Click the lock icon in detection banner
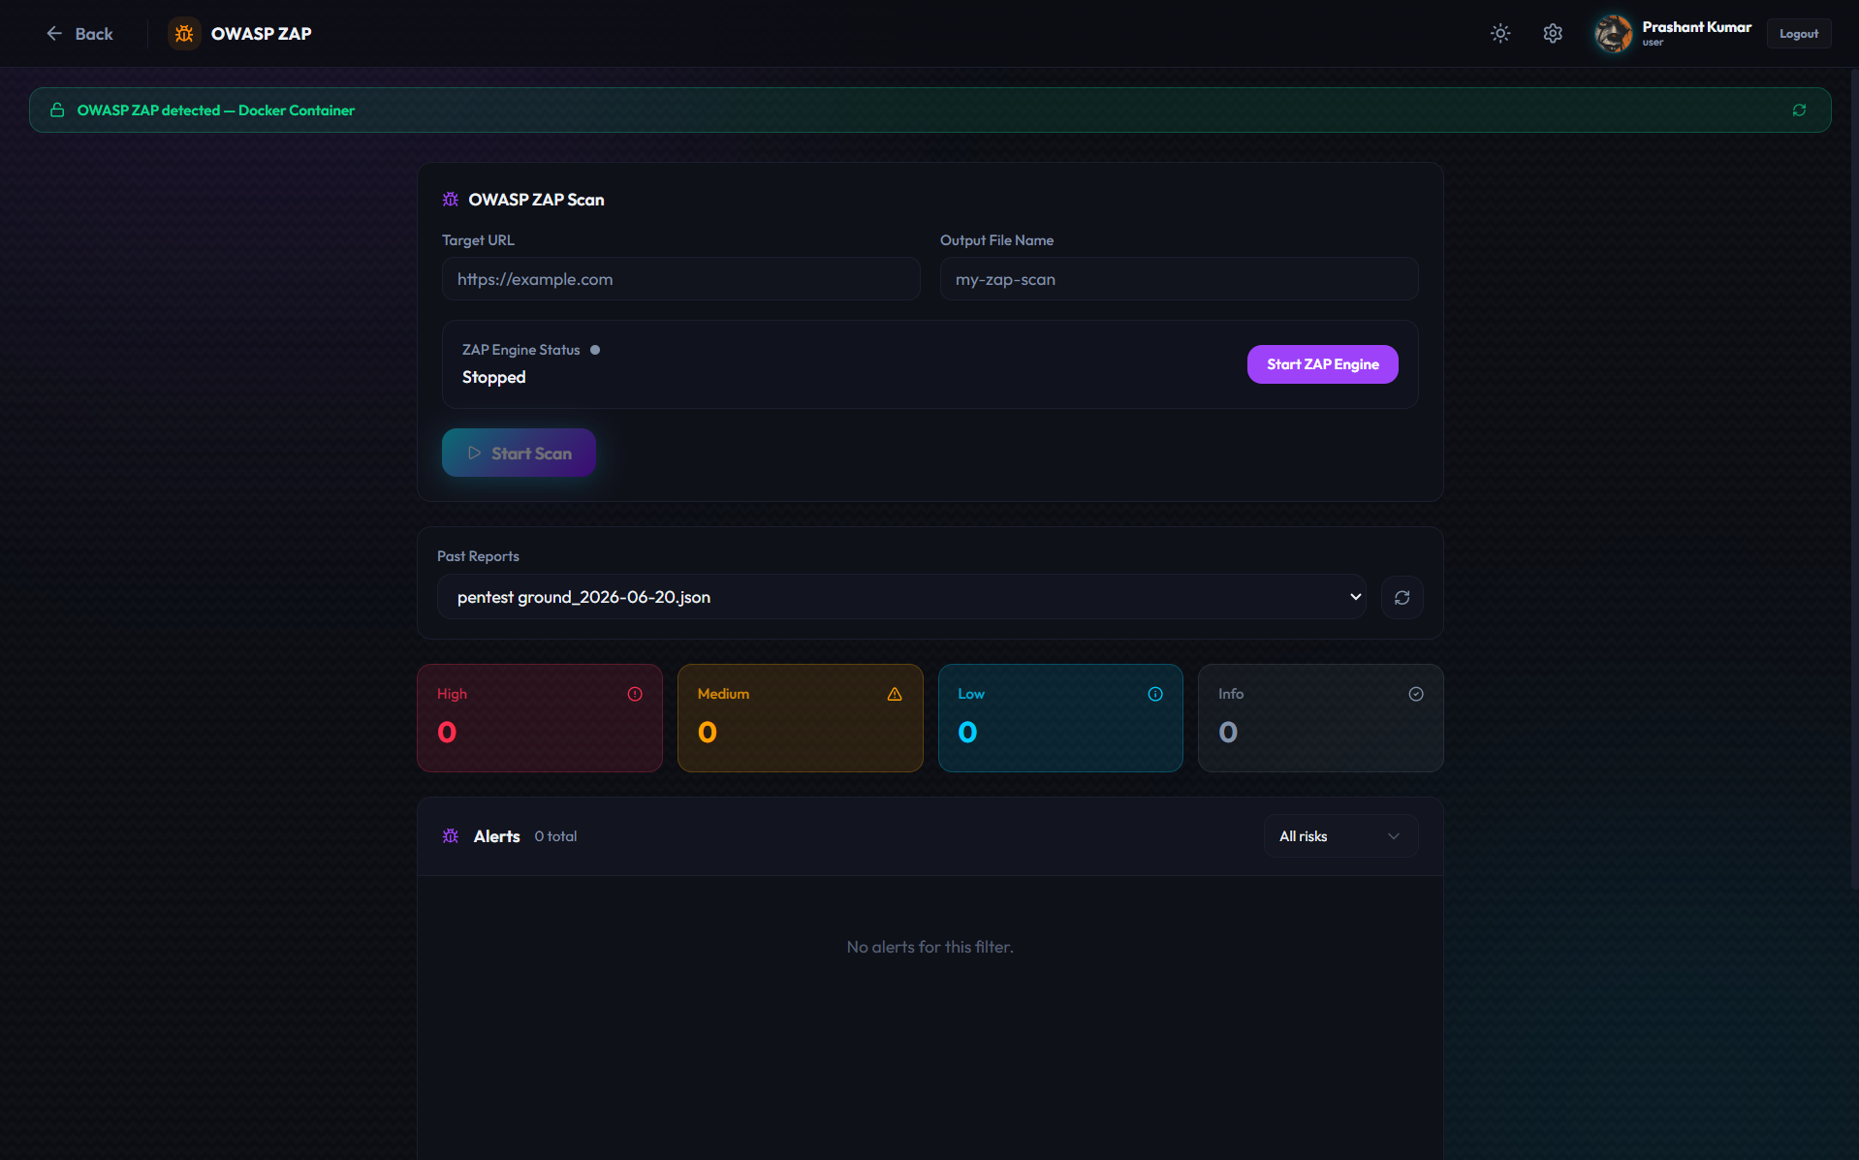 click(57, 110)
